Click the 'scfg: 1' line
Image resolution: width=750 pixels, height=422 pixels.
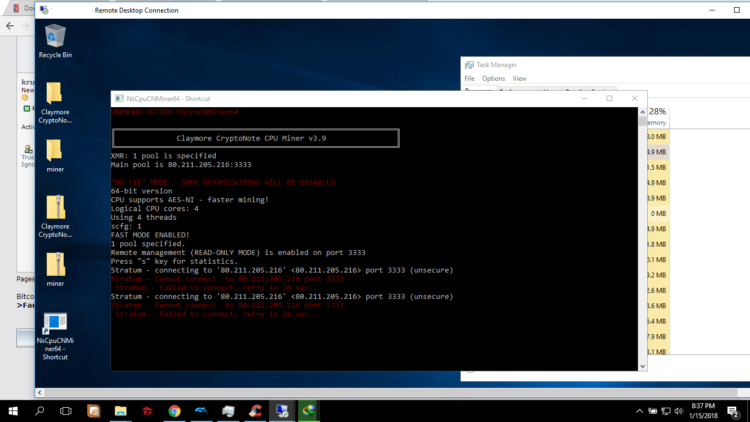tap(126, 226)
